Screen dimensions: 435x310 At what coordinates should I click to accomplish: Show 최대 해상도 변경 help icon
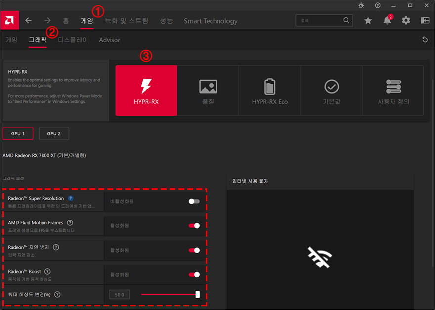[x=57, y=295]
